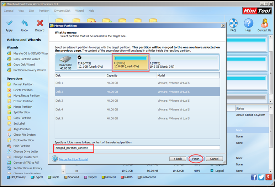The width and height of the screenshot is (275, 187).
Task: Choose Copy Partition operation
Action: 19,118
